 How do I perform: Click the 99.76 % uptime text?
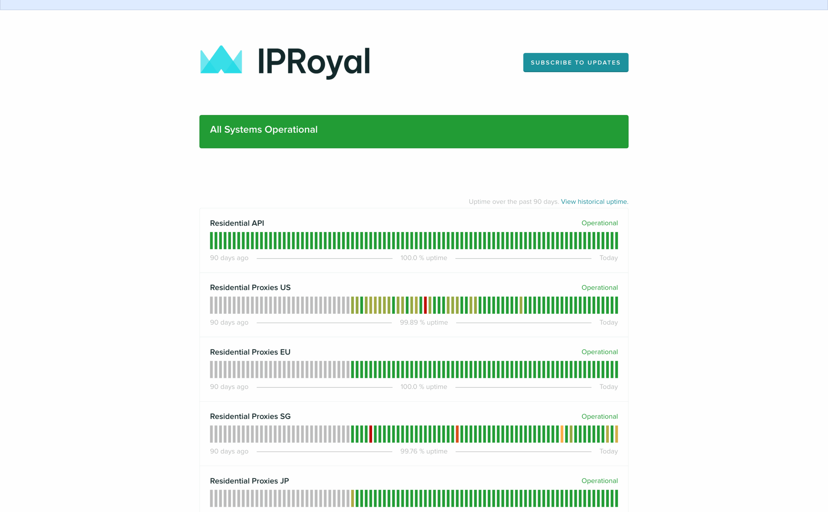(x=424, y=451)
